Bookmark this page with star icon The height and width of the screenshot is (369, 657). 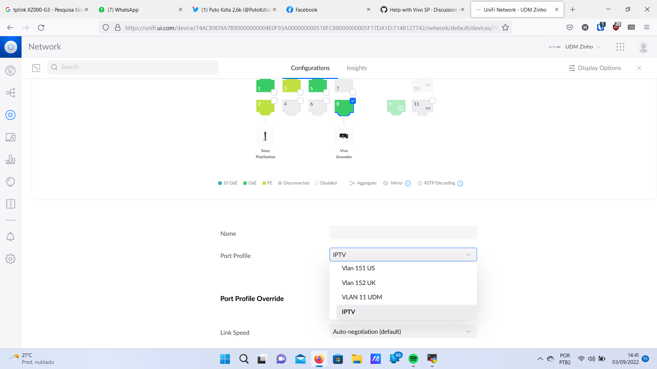(505, 28)
